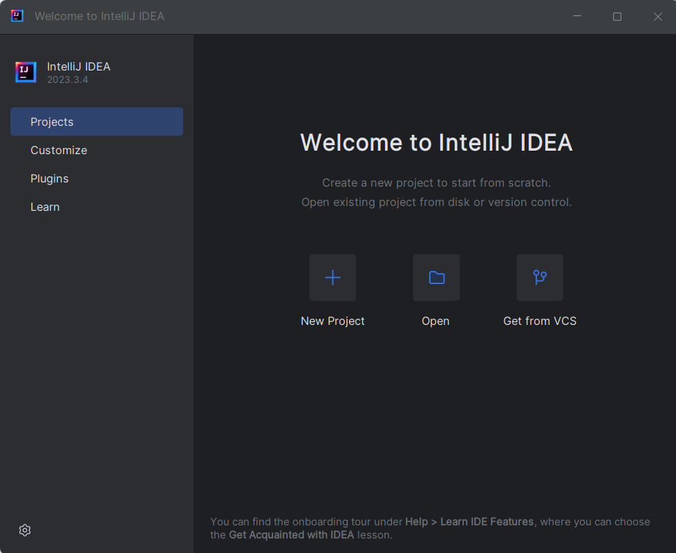The width and height of the screenshot is (676, 553).
Task: Switch to the Customize tab
Action: [59, 150]
